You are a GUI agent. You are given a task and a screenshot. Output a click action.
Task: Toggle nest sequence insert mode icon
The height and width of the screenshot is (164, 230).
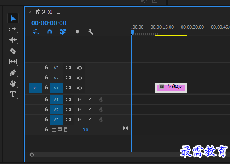(36, 32)
